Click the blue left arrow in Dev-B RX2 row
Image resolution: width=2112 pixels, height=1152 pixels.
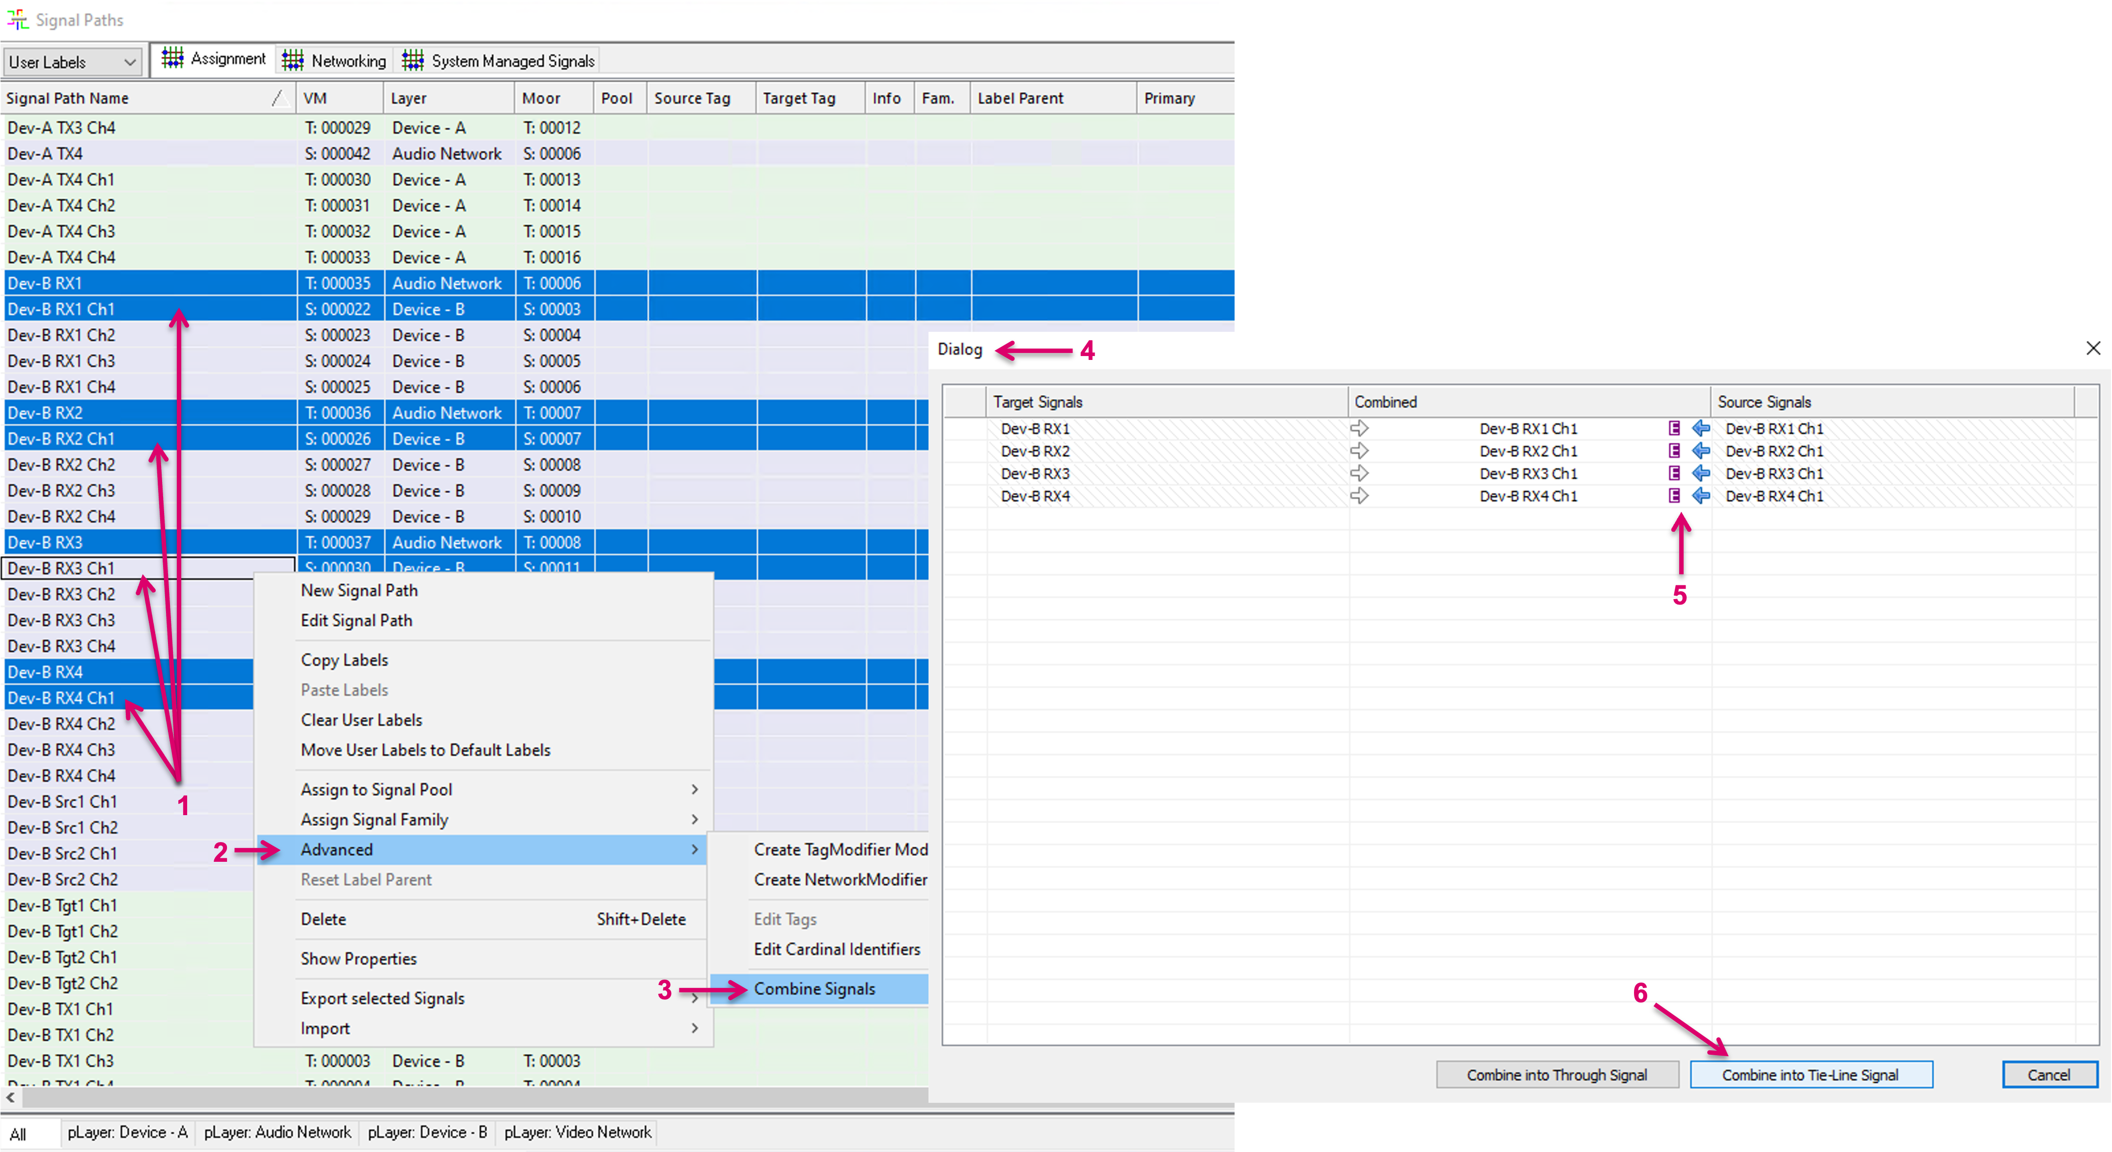(1701, 451)
